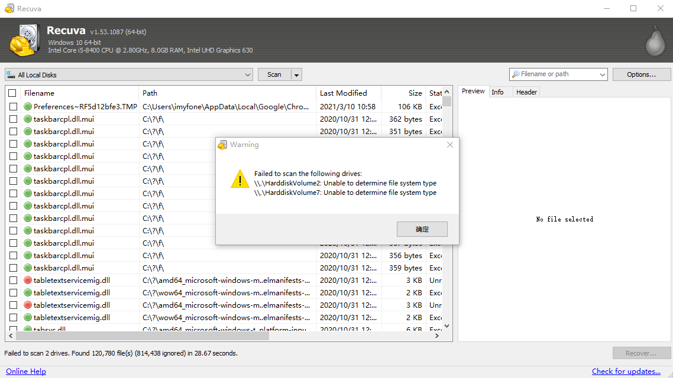The height and width of the screenshot is (378, 673).
Task: Click the drive icon in All Local Disks box
Action: click(11, 75)
